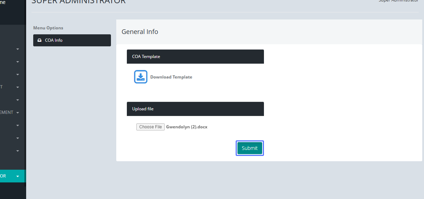The height and width of the screenshot is (199, 424).
Task: Click the Upload file section header
Action: [195, 109]
